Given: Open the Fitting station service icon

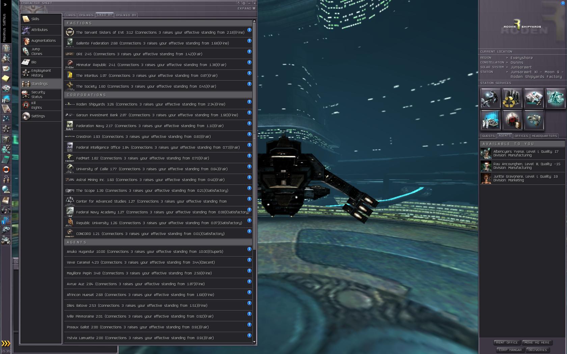Looking at the screenshot, I should [x=555, y=98].
